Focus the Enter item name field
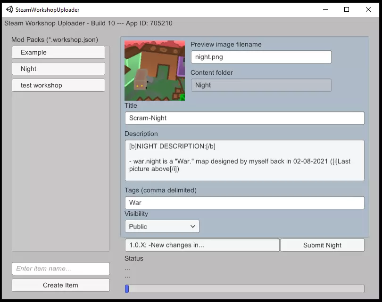382x302 pixels. pos(61,269)
